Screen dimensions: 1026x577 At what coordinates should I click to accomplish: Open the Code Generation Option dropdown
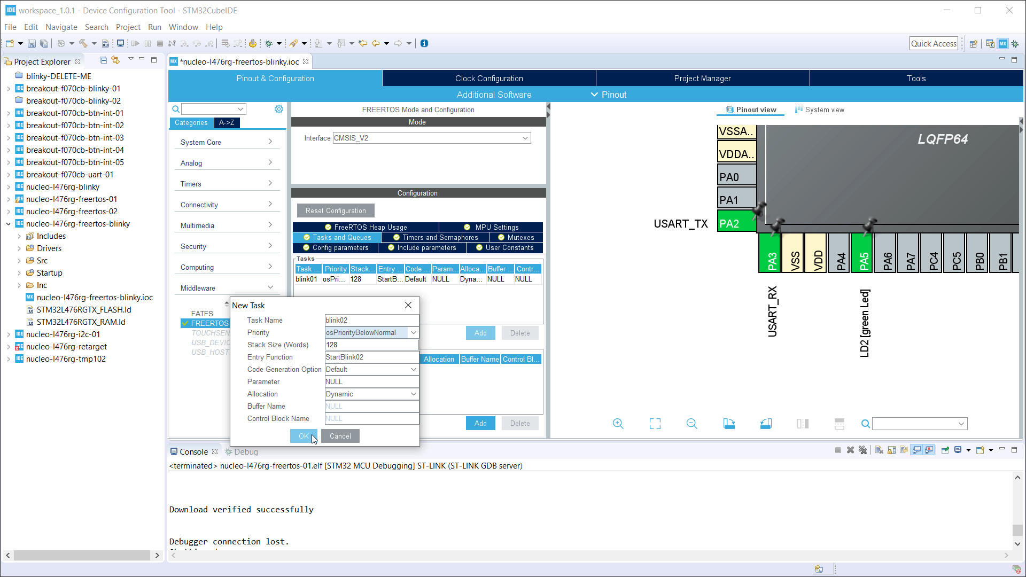click(x=413, y=369)
